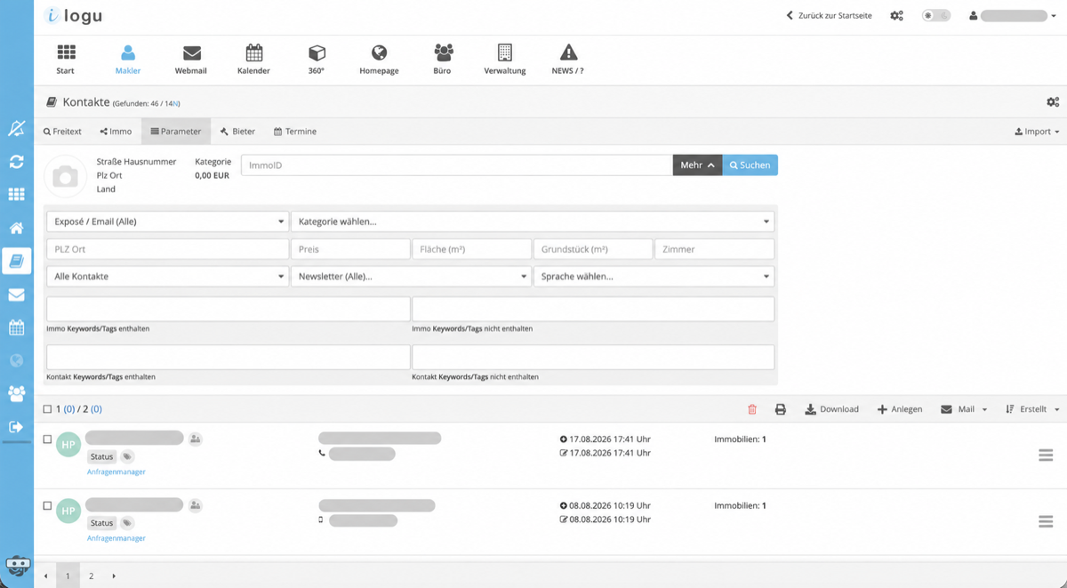Click the print icon

[x=781, y=409]
